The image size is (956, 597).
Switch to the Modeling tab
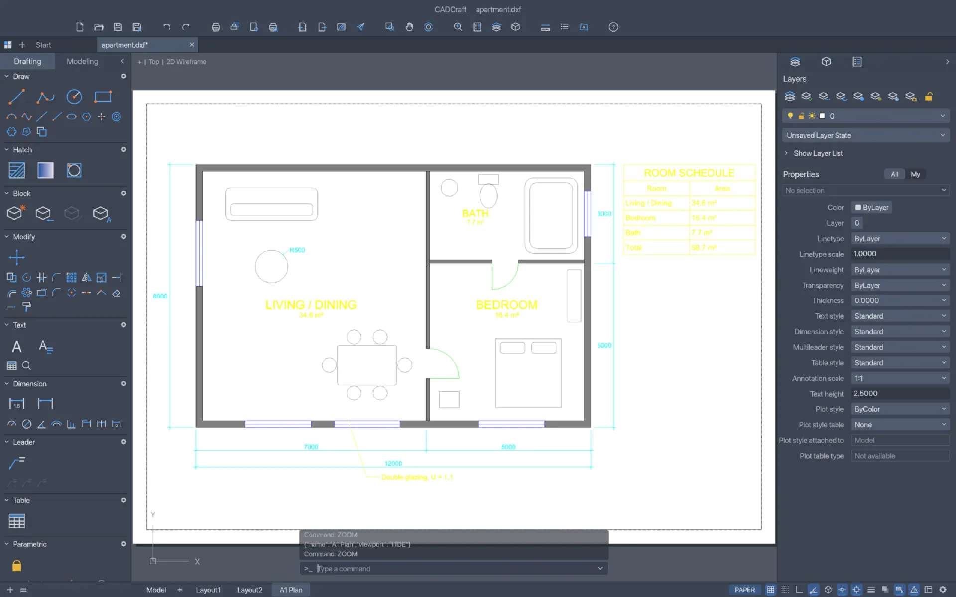[x=82, y=61]
